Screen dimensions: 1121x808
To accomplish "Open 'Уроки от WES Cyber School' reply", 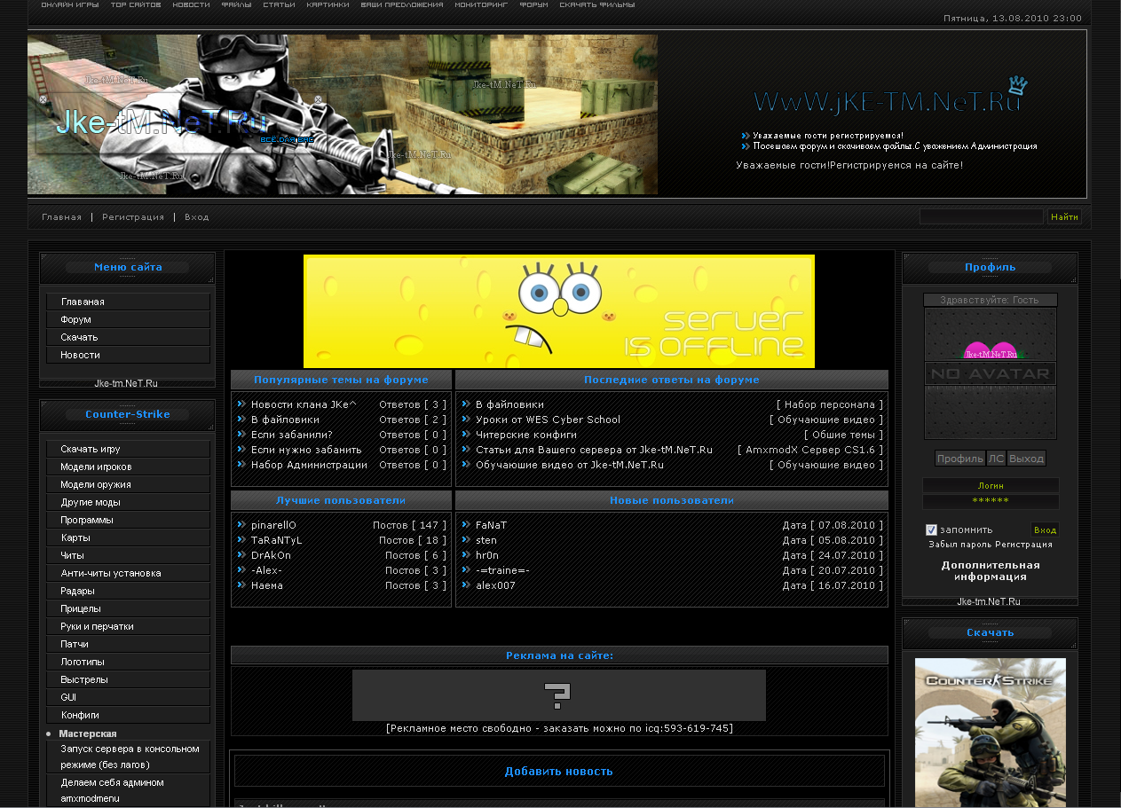I will (548, 420).
